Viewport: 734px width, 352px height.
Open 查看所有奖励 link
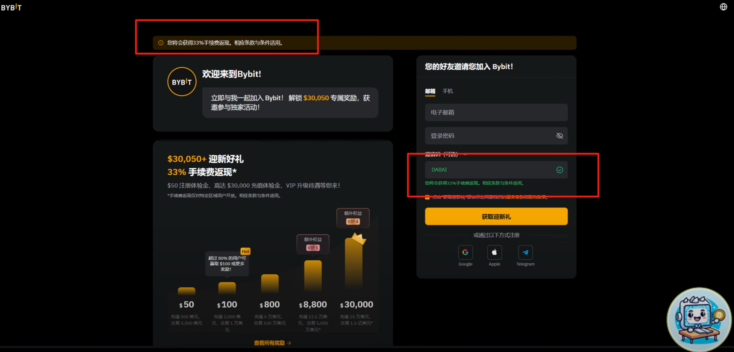[273, 343]
